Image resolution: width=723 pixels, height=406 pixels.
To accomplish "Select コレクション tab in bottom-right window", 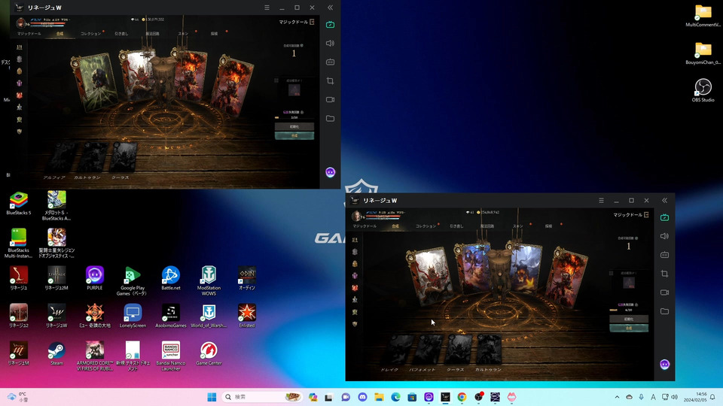I will [x=425, y=226].
